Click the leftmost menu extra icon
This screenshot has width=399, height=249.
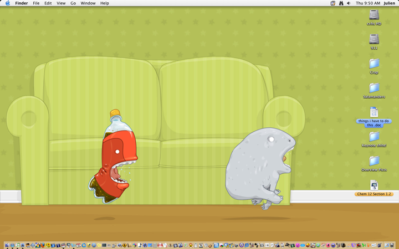point(333,3)
